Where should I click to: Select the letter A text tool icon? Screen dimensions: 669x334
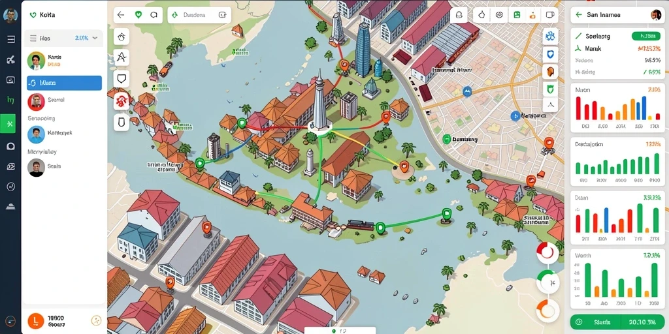pos(122,57)
